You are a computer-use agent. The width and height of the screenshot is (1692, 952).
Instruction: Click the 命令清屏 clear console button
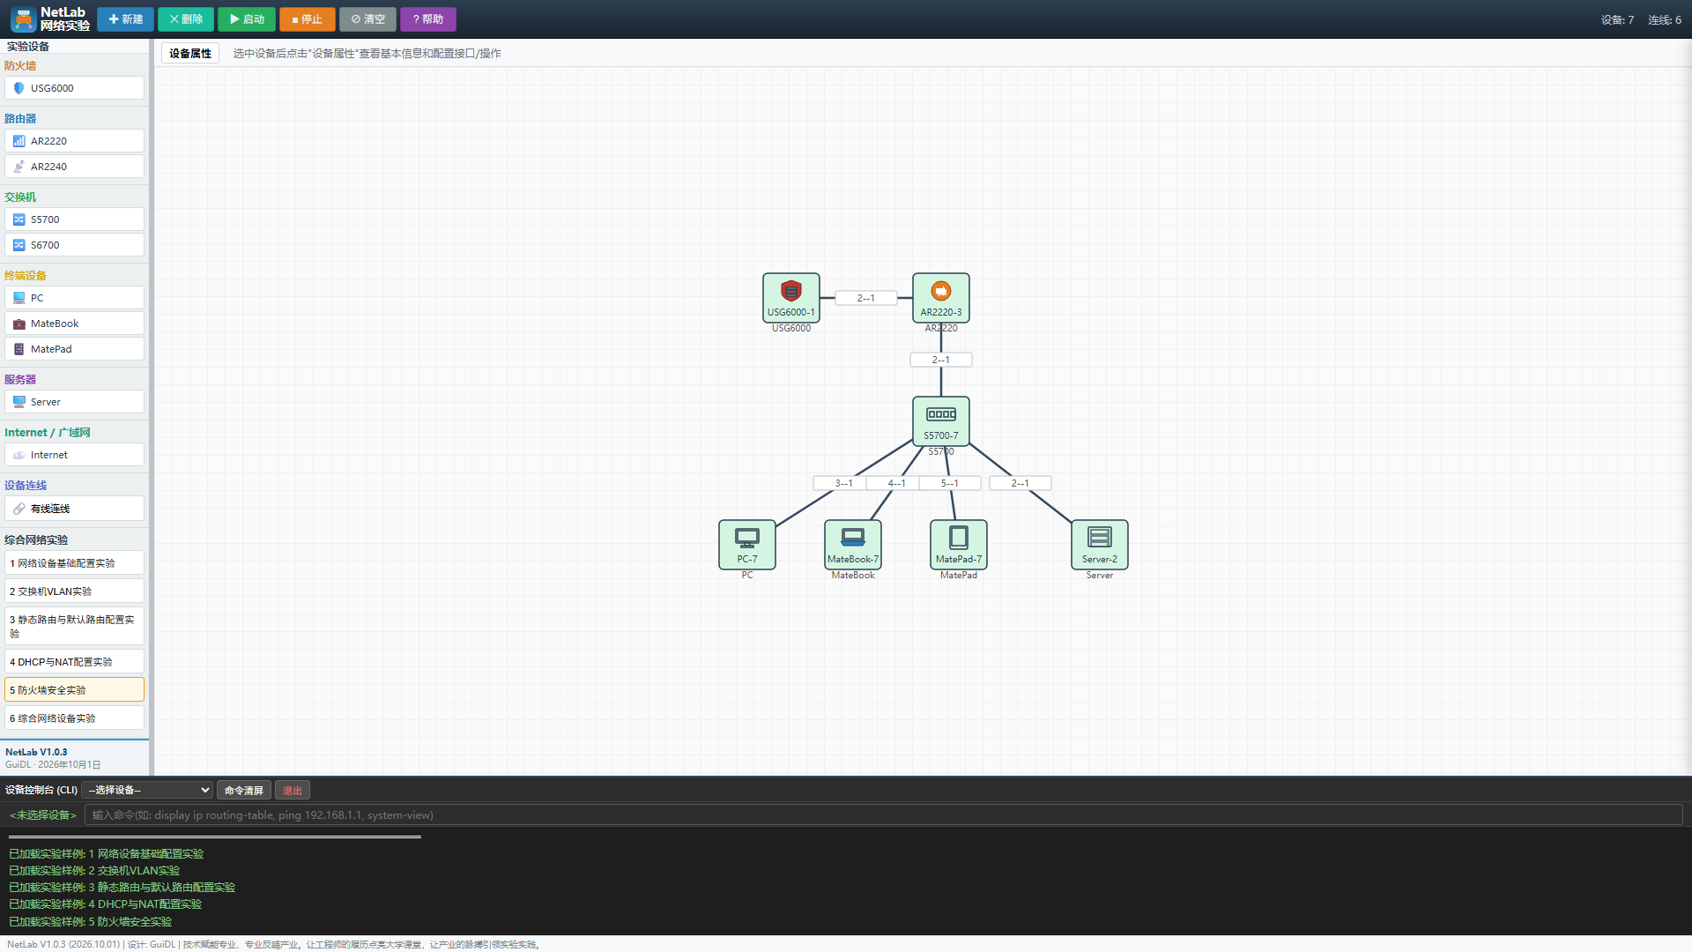pyautogui.click(x=244, y=791)
